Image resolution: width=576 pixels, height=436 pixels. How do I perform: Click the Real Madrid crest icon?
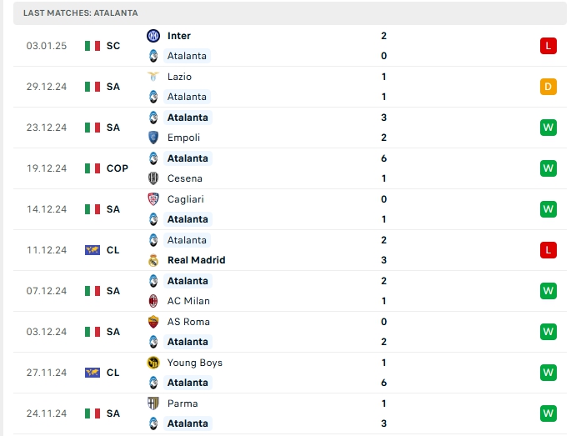pos(153,260)
